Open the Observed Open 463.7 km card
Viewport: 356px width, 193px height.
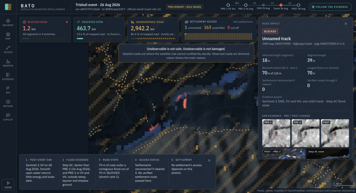point(99,29)
